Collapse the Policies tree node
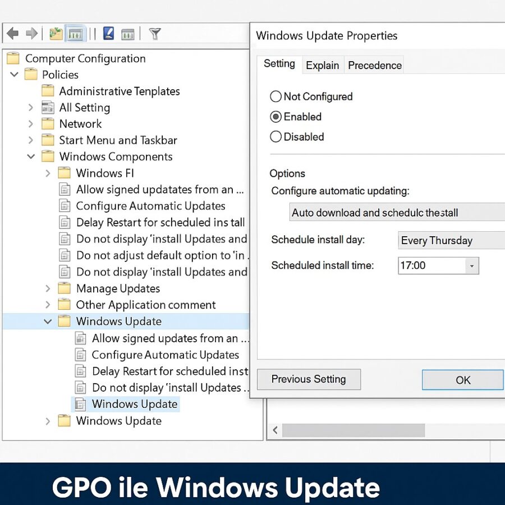Image resolution: width=505 pixels, height=505 pixels. pos(14,75)
